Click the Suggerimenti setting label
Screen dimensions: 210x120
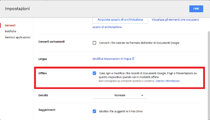coord(47,110)
